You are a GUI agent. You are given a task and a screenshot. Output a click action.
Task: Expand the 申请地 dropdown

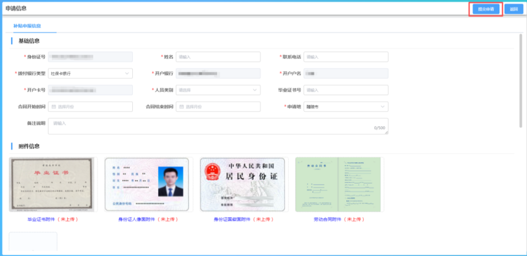(x=346, y=106)
